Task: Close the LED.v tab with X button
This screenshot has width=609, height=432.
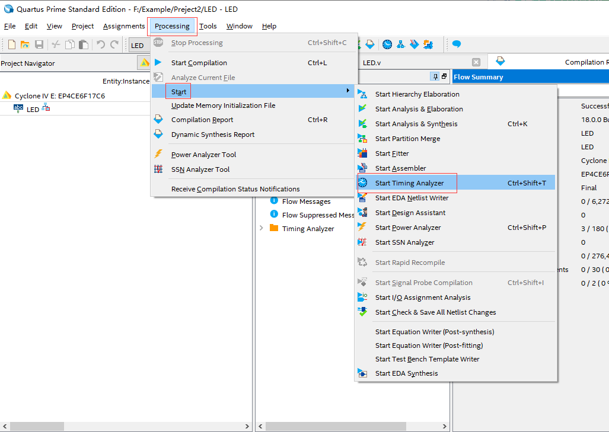Action: click(476, 62)
